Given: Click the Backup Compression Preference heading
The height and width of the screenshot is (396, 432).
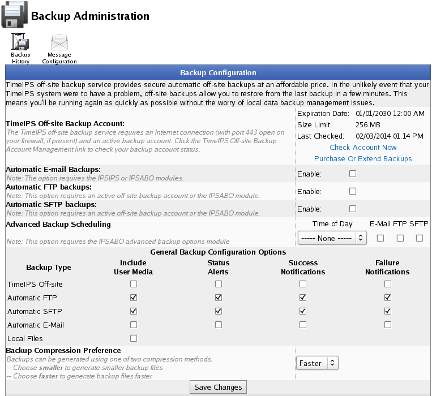Looking at the screenshot, I should click(x=63, y=350).
